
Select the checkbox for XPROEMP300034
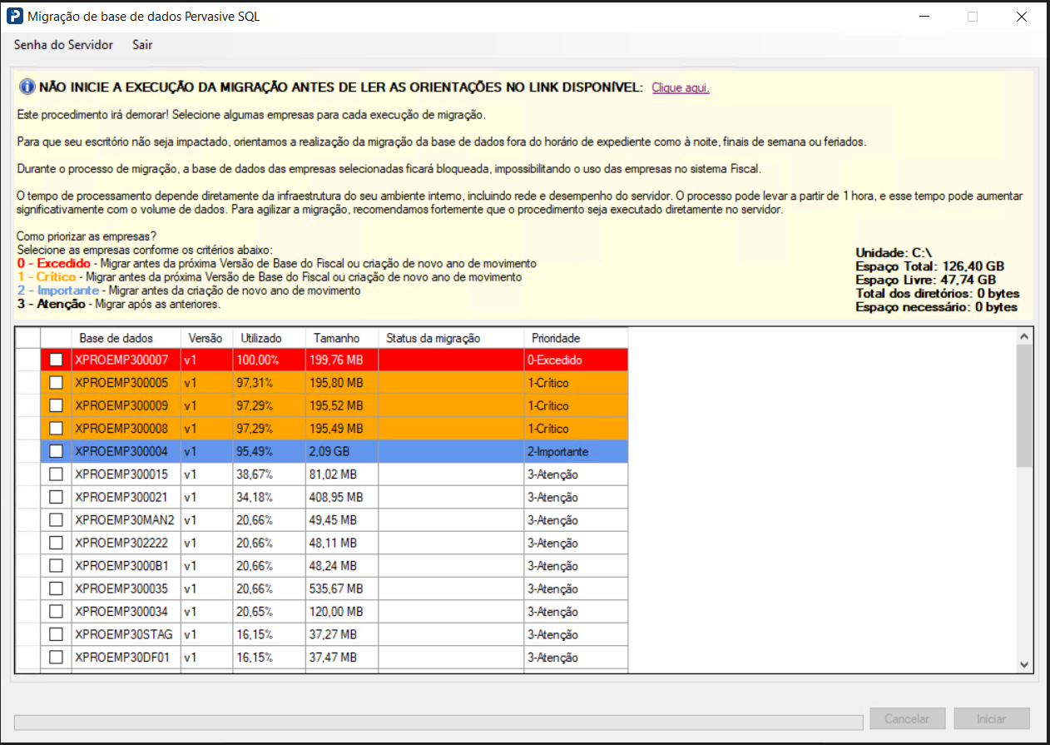click(56, 612)
